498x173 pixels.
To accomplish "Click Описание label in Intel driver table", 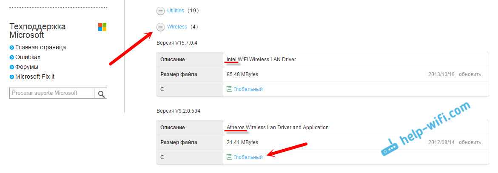I will click(173, 60).
